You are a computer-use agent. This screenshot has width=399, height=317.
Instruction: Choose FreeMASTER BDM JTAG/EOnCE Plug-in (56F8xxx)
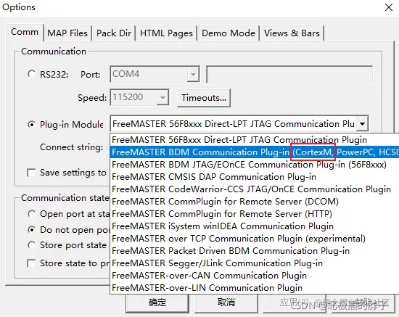[x=255, y=165]
